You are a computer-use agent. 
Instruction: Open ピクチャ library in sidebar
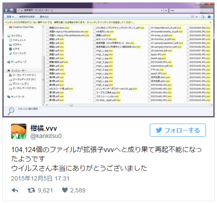(x=15, y=45)
